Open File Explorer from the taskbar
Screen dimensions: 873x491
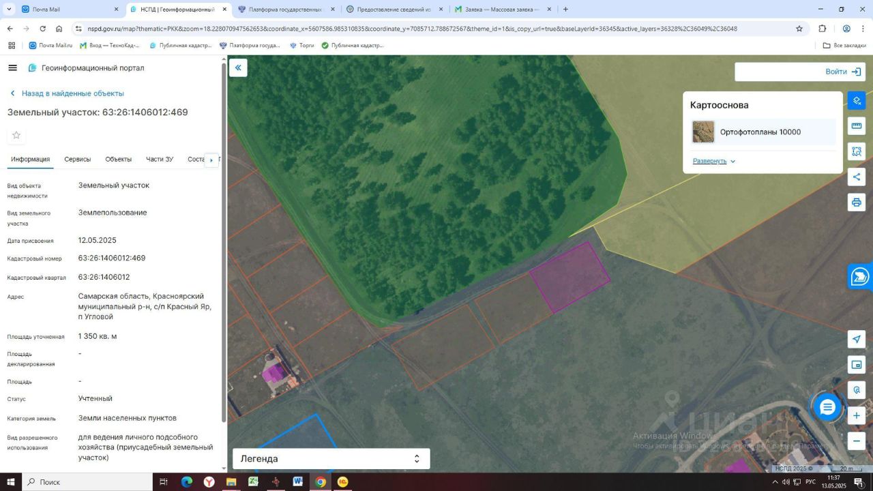click(231, 482)
